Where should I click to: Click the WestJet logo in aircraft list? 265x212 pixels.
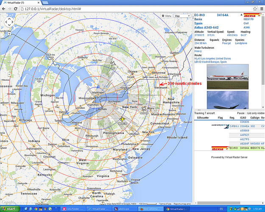coord(220,126)
